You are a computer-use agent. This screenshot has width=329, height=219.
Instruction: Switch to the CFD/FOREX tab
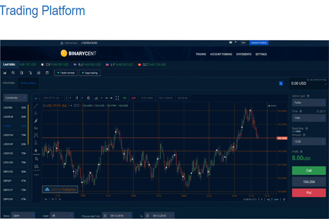click(x=9, y=83)
